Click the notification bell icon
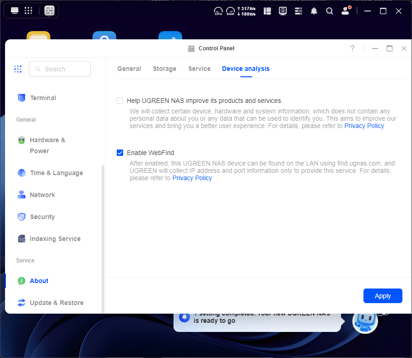 pyautogui.click(x=314, y=11)
